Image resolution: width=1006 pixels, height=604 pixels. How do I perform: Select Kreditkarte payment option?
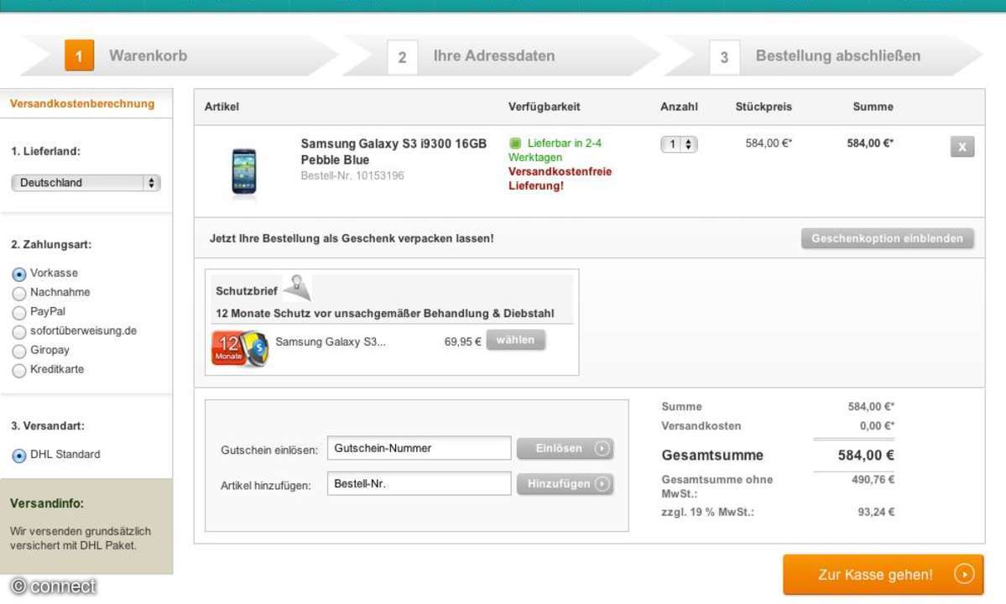(19, 370)
